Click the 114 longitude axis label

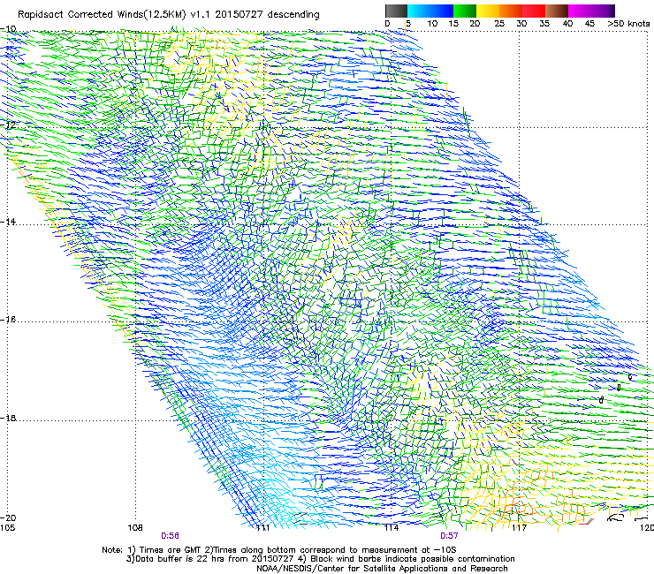tap(392, 528)
